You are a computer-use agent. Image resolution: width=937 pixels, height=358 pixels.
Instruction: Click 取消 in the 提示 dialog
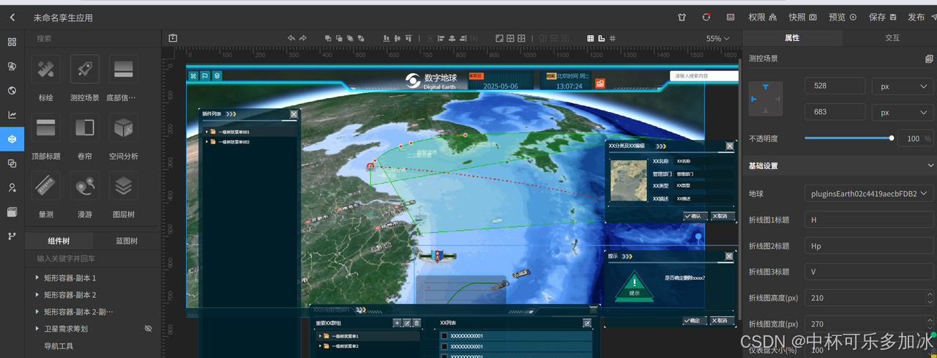coord(721,321)
